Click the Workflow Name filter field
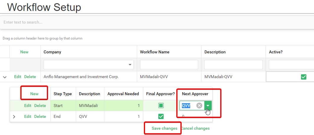Screen dimensions: 314x135 [x=169, y=65]
